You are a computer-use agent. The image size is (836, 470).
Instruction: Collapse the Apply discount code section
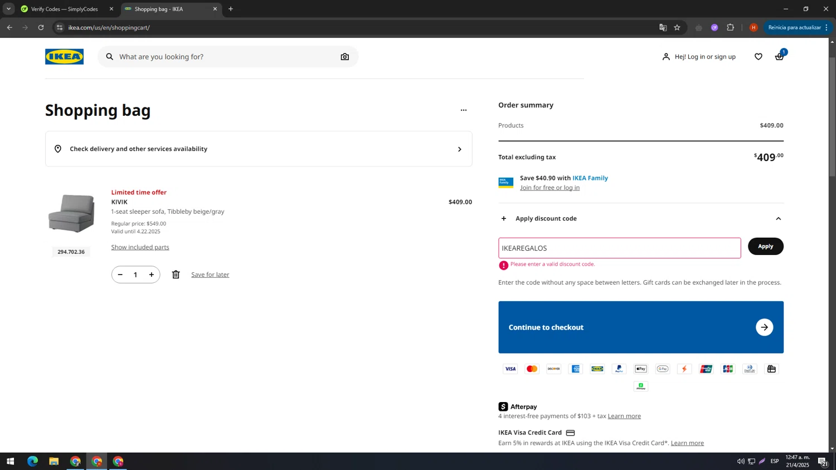pos(778,219)
